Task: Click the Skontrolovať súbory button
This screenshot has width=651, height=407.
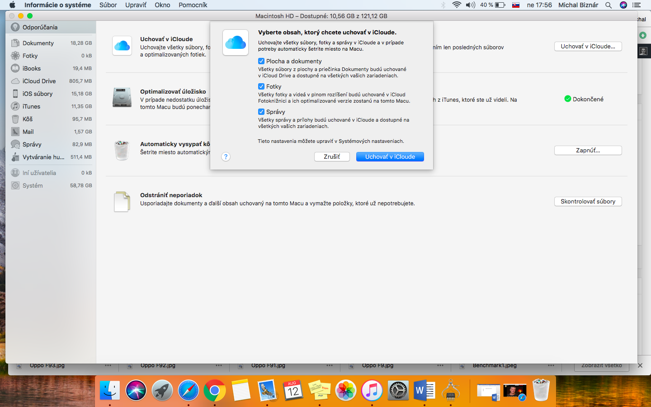Action: click(x=588, y=201)
